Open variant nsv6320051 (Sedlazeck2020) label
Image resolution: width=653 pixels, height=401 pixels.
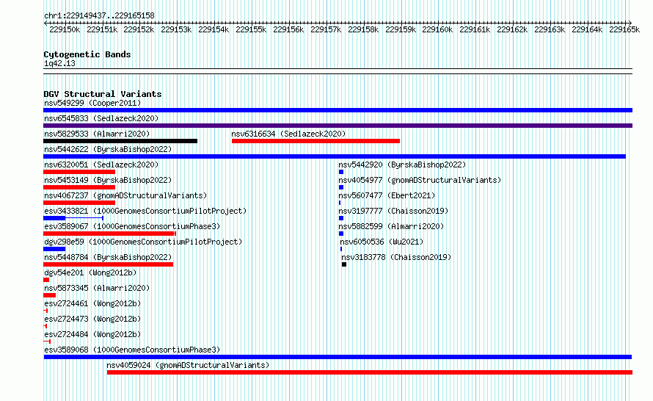point(101,165)
